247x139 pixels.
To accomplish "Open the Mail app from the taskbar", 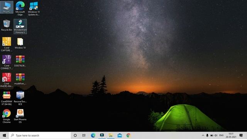I will [120, 136].
